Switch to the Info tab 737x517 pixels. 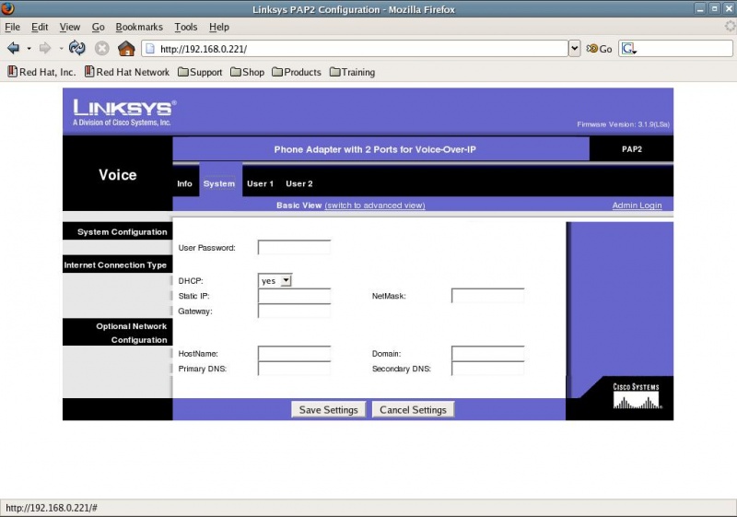[x=184, y=183]
